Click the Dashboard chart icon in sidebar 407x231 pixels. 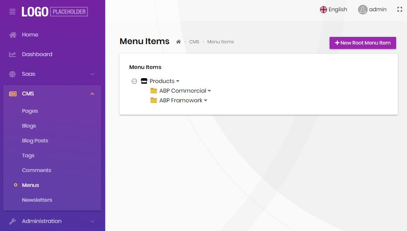pos(13,55)
